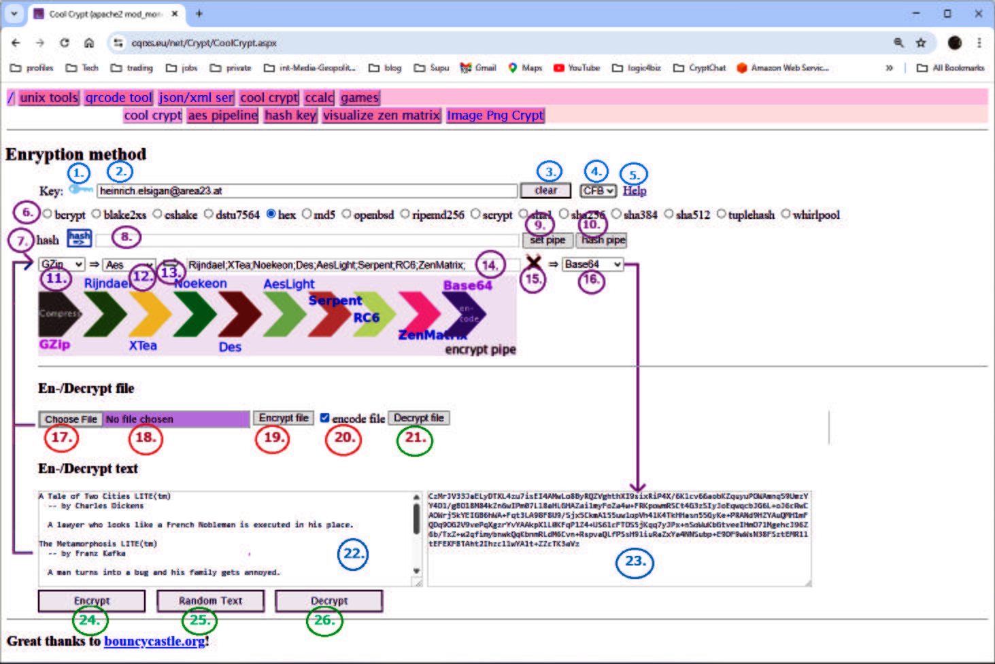Open the CFB cipher mode dropdown
The width and height of the screenshot is (995, 664).
[x=598, y=191]
